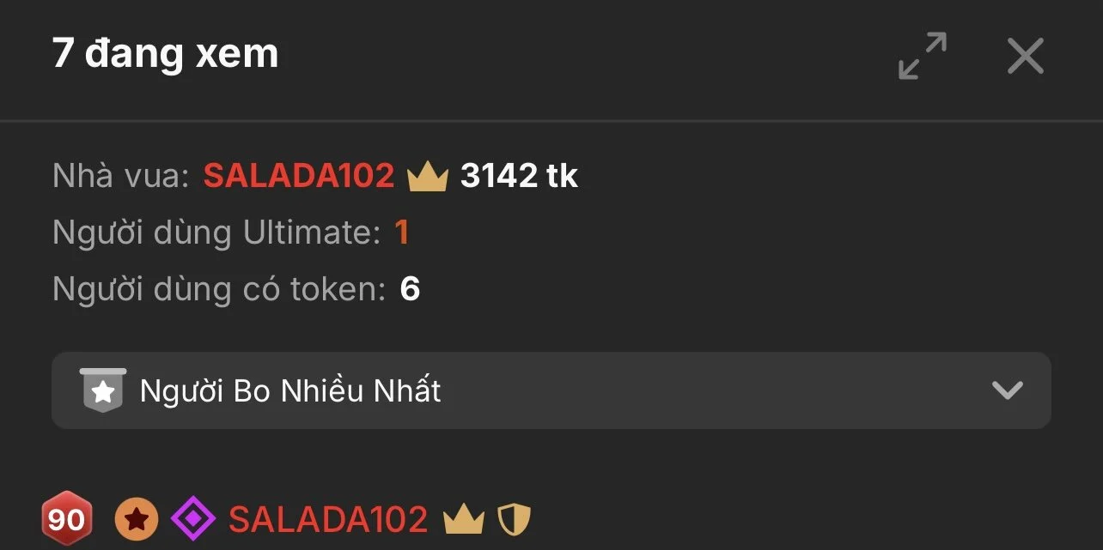Screen dimensions: 1103x550
Task: Click the Người dùng Ultimate label
Action: click(216, 233)
